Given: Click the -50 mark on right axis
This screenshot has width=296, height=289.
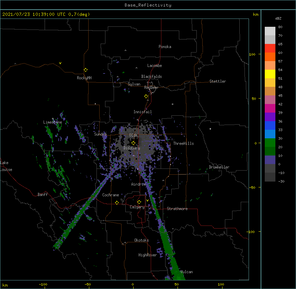Looking at the screenshot, I should pos(252,187).
